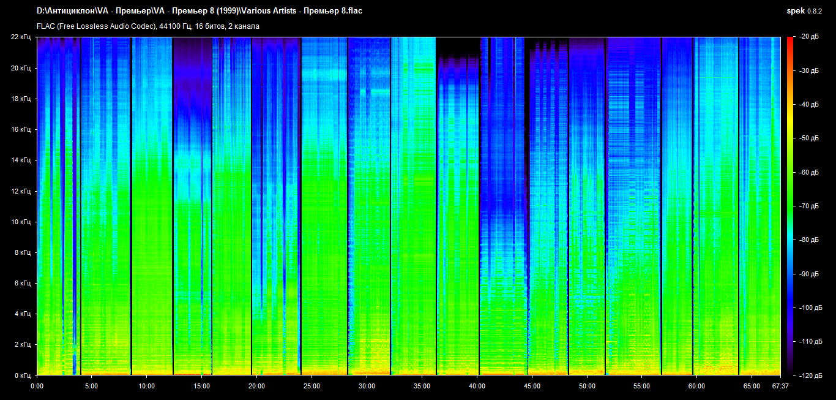This screenshot has height=400, width=836.
Task: Click the -50 дБ scale label
Action: pyautogui.click(x=809, y=138)
